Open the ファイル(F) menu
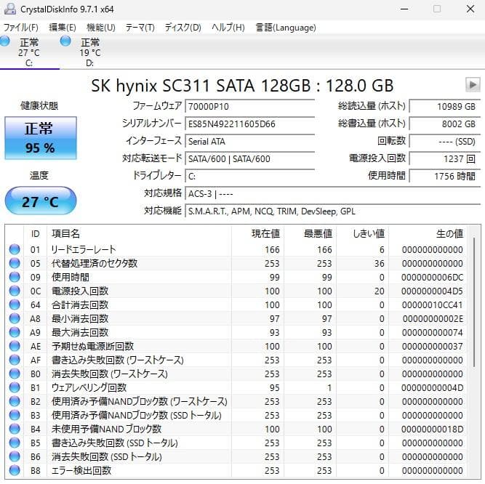 point(21,28)
